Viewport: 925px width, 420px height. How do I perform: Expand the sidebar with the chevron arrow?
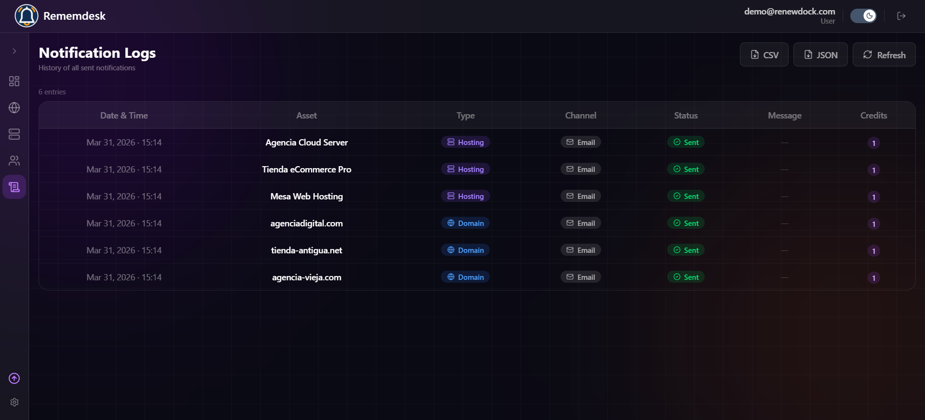tap(14, 51)
